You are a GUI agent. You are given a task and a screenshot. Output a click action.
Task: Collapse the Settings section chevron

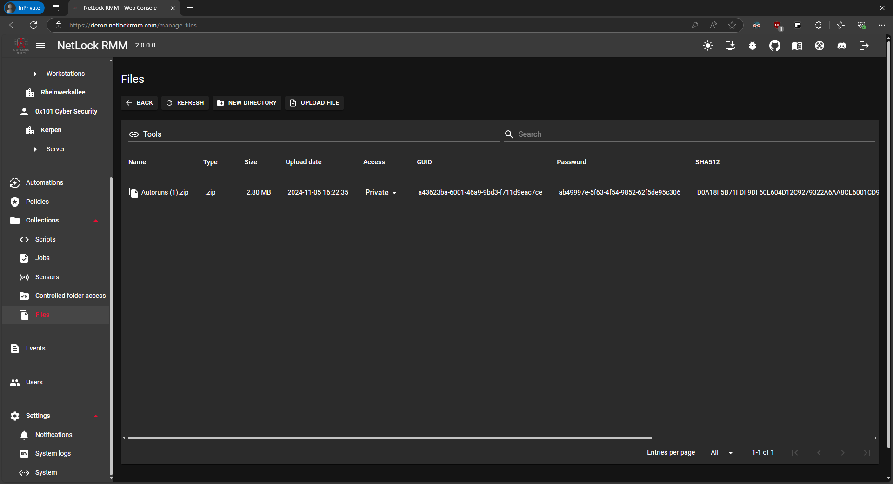tap(96, 416)
